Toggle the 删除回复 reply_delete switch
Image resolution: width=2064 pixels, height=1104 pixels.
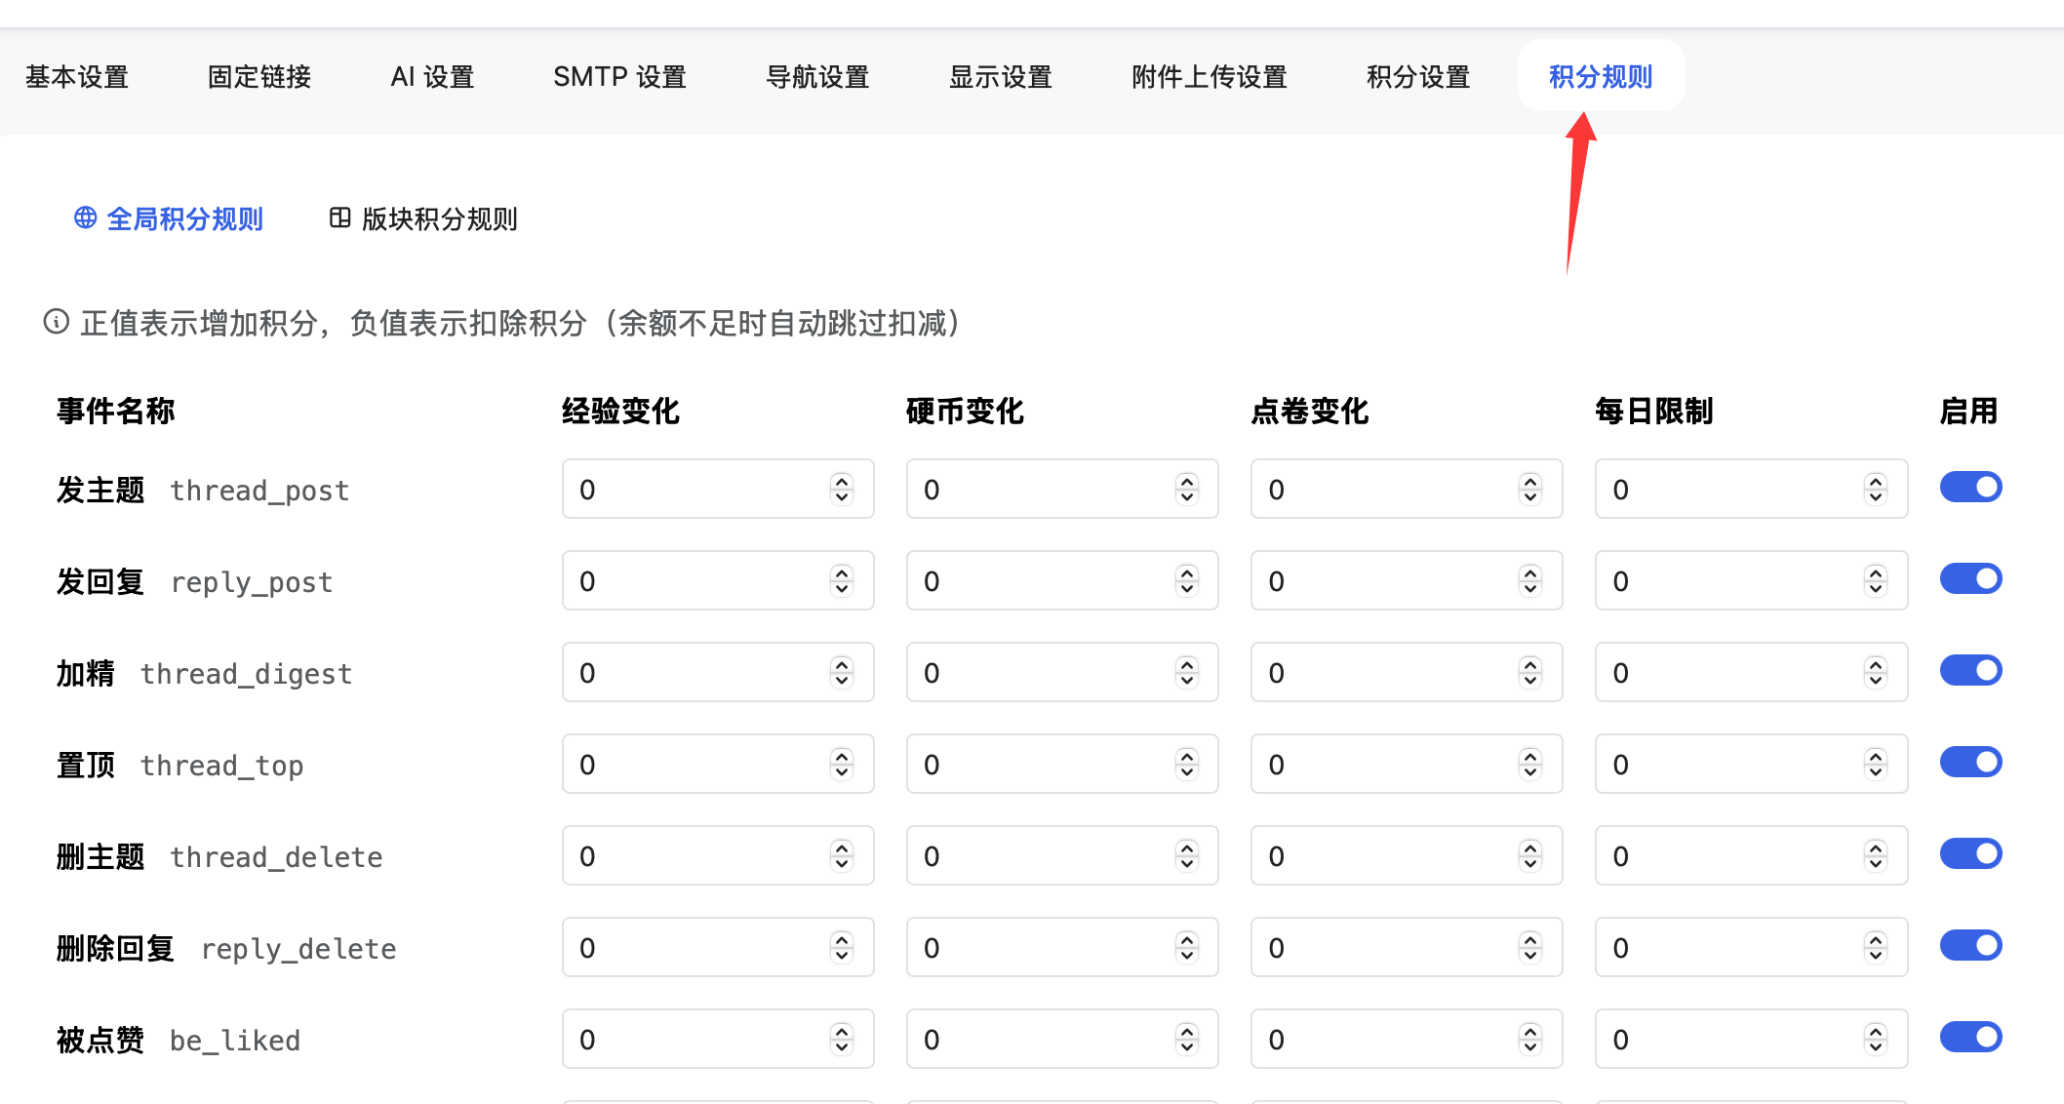tap(1970, 945)
